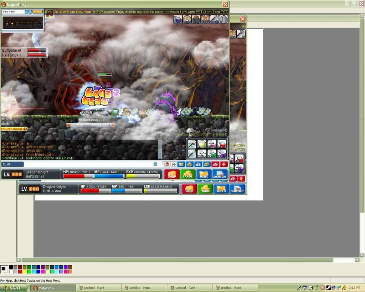Viewport: 365px width, 292px height.
Task: Open the Cash SHOP in the front MapleStory window
Action: point(172,174)
